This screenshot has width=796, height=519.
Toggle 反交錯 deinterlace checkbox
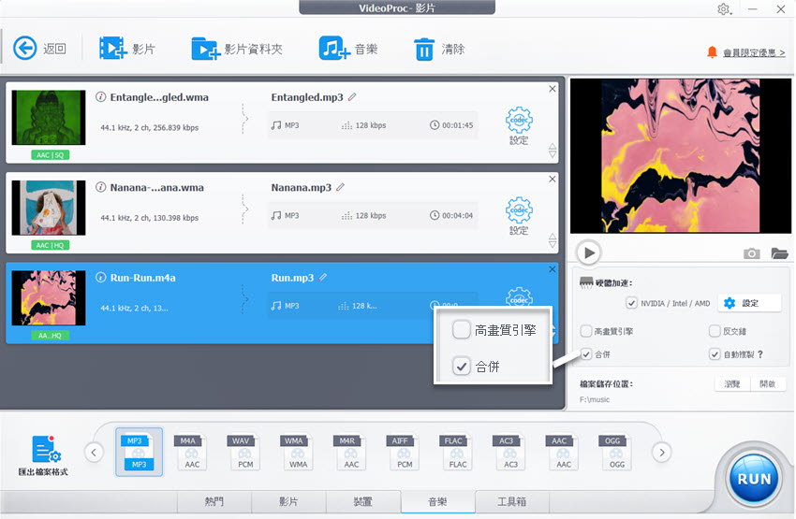(715, 331)
